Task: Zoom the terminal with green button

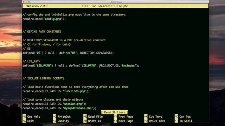Action: (x=29, y=2)
